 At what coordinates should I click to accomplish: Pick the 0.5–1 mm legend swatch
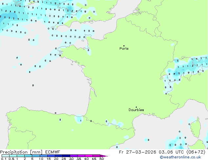click(x=13, y=156)
